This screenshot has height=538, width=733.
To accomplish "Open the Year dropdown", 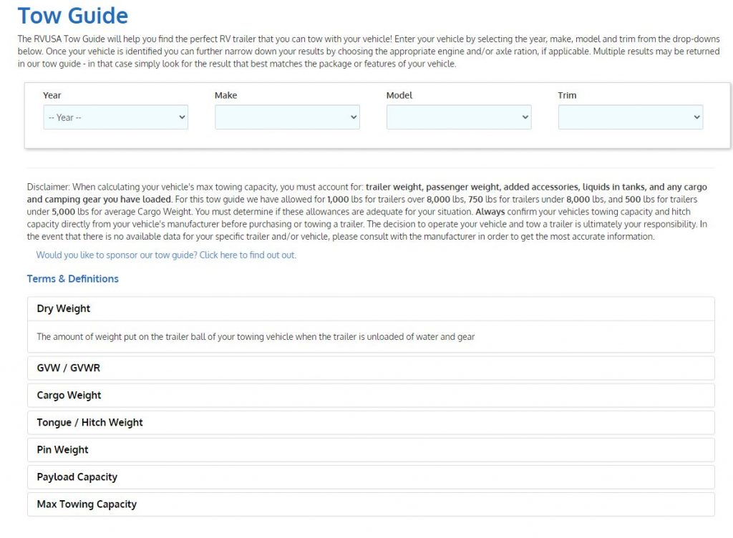I will tap(115, 117).
